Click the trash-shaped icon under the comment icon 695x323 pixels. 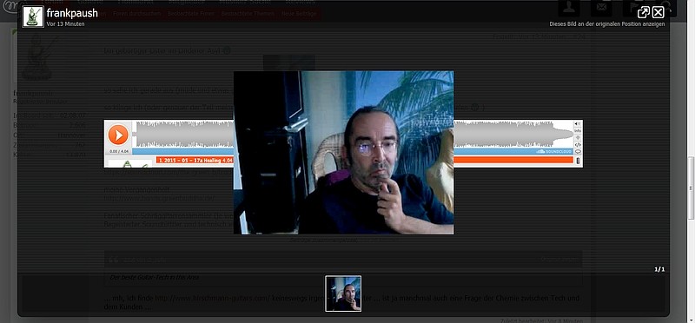pyautogui.click(x=578, y=161)
